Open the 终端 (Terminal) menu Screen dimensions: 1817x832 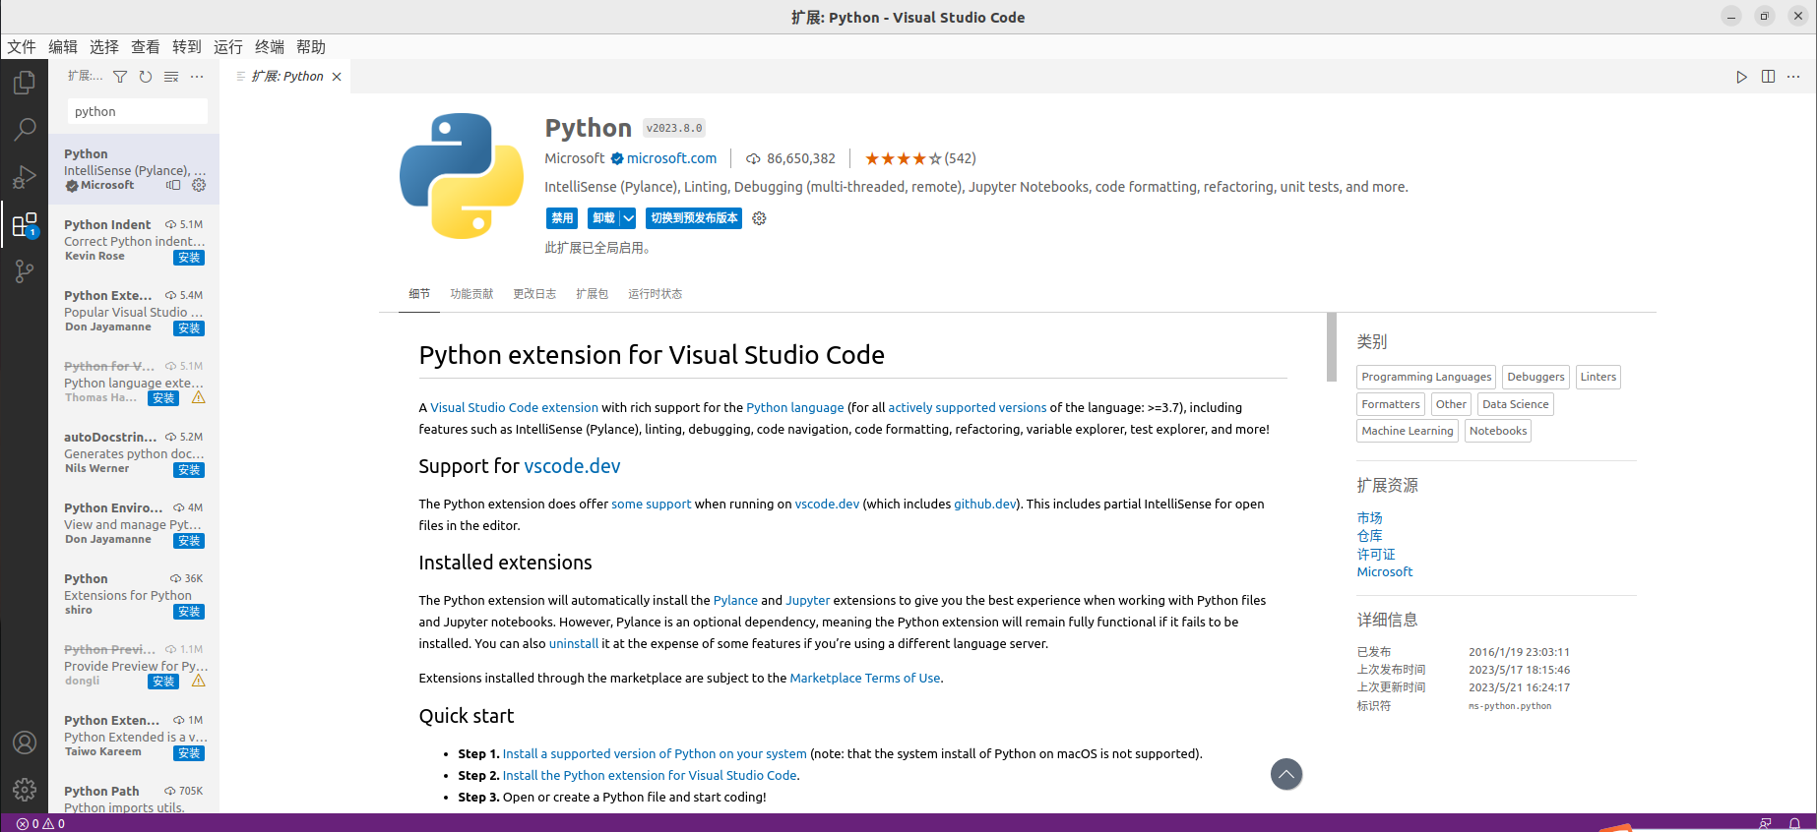269,47
